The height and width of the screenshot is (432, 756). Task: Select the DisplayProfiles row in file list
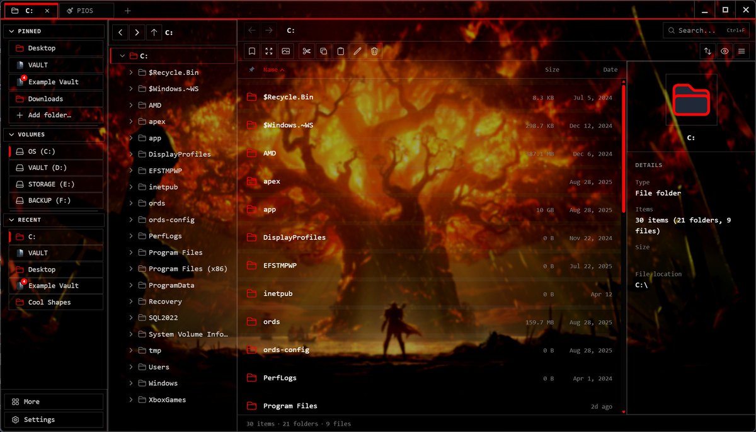[430, 237]
